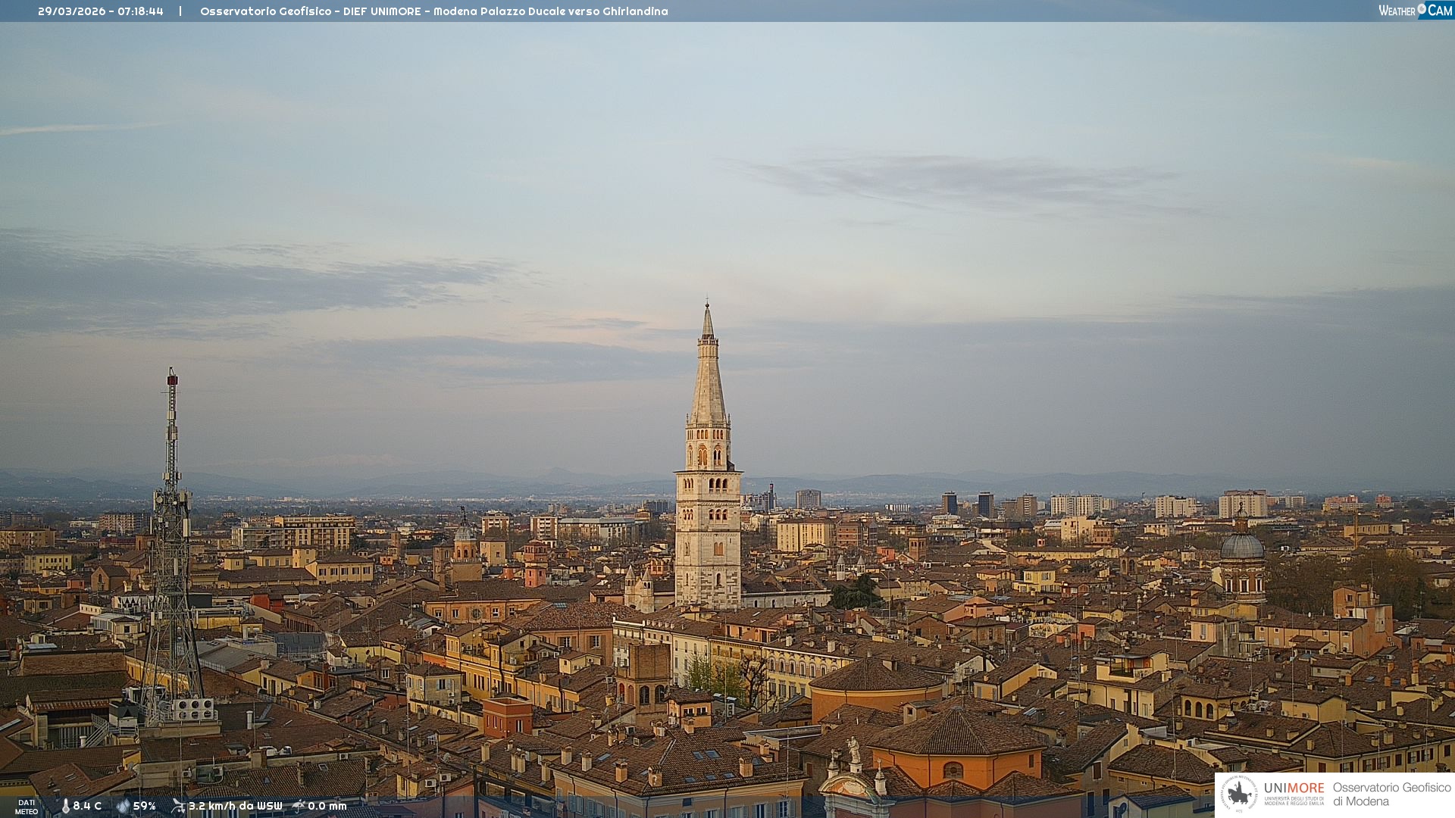
Task: Click the WeatherCam CAM blue badge
Action: coord(1440,10)
